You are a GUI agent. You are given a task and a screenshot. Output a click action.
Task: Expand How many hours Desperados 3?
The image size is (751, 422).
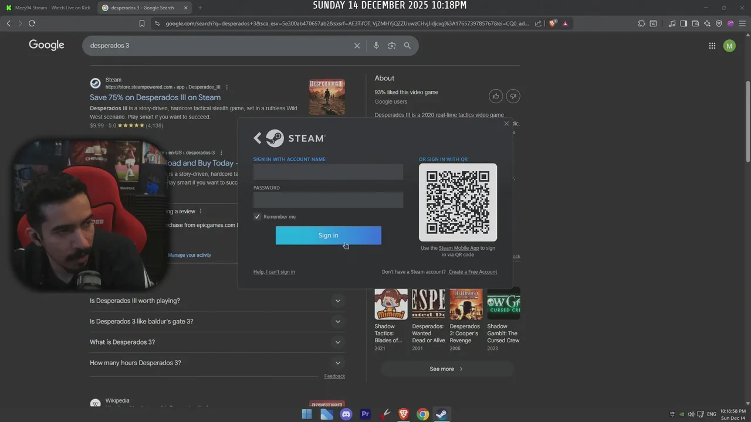pyautogui.click(x=216, y=363)
